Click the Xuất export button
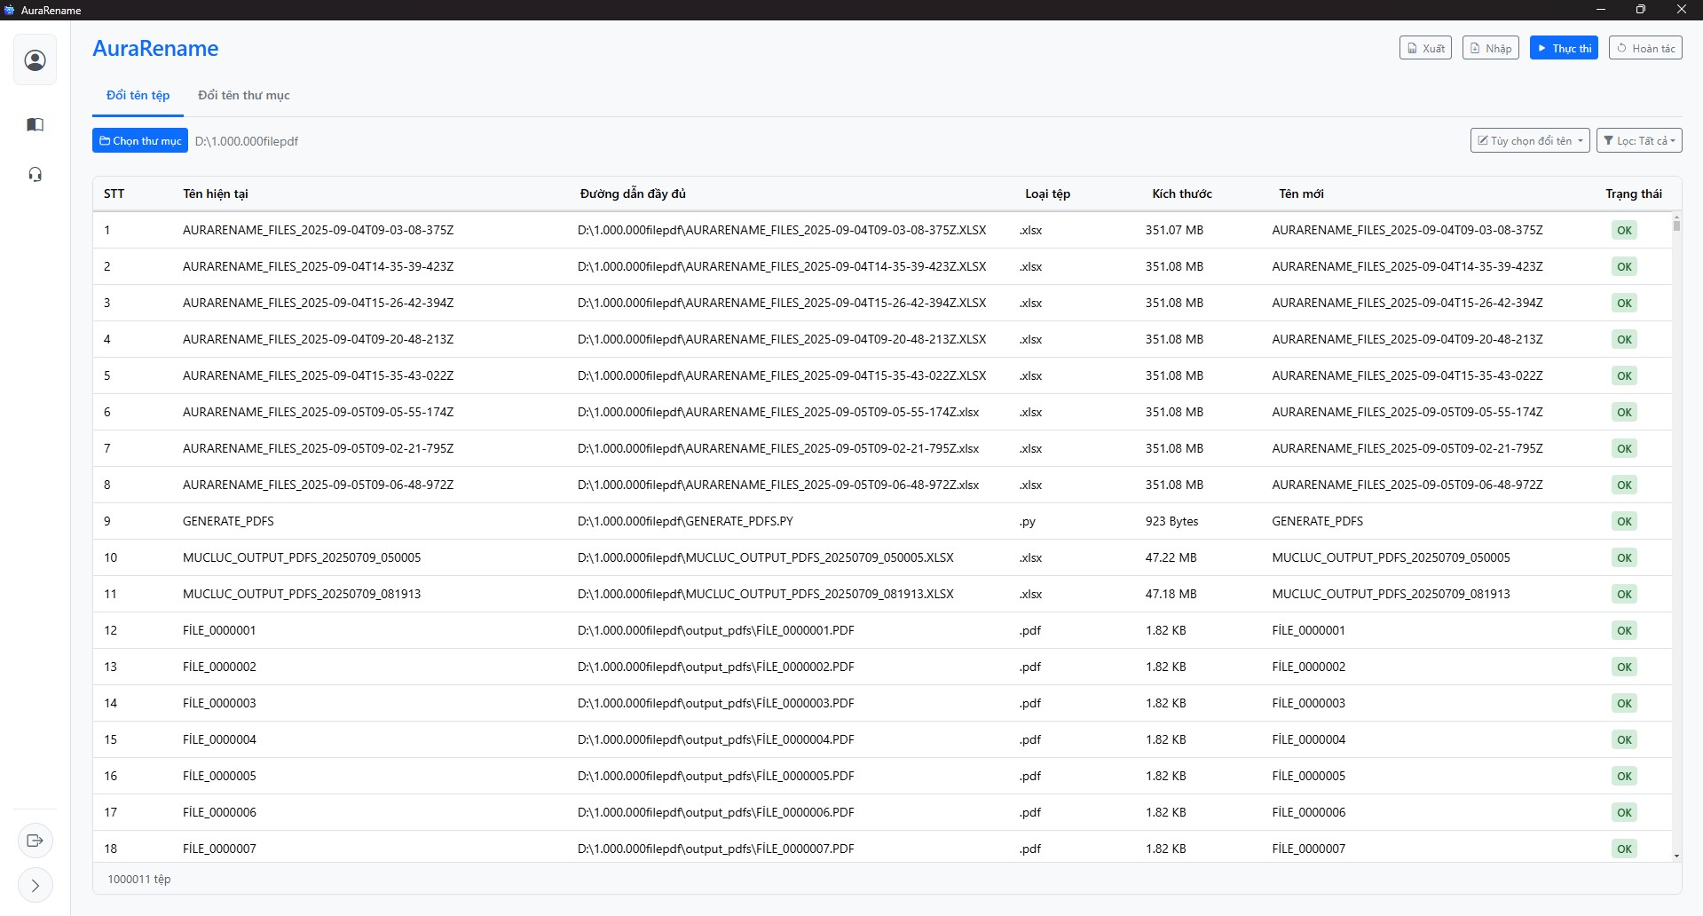 (1425, 48)
